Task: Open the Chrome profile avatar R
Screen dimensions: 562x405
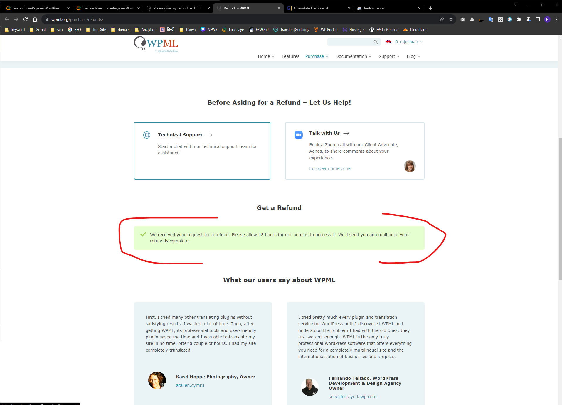Action: 547,19
